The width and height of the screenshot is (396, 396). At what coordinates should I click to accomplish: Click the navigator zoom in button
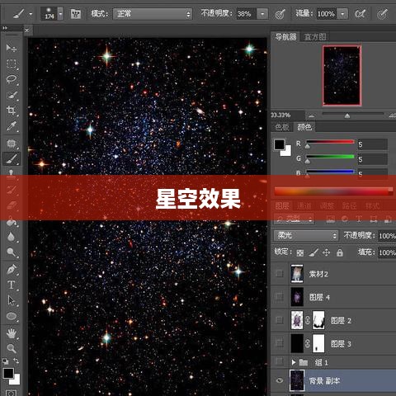tap(392, 115)
